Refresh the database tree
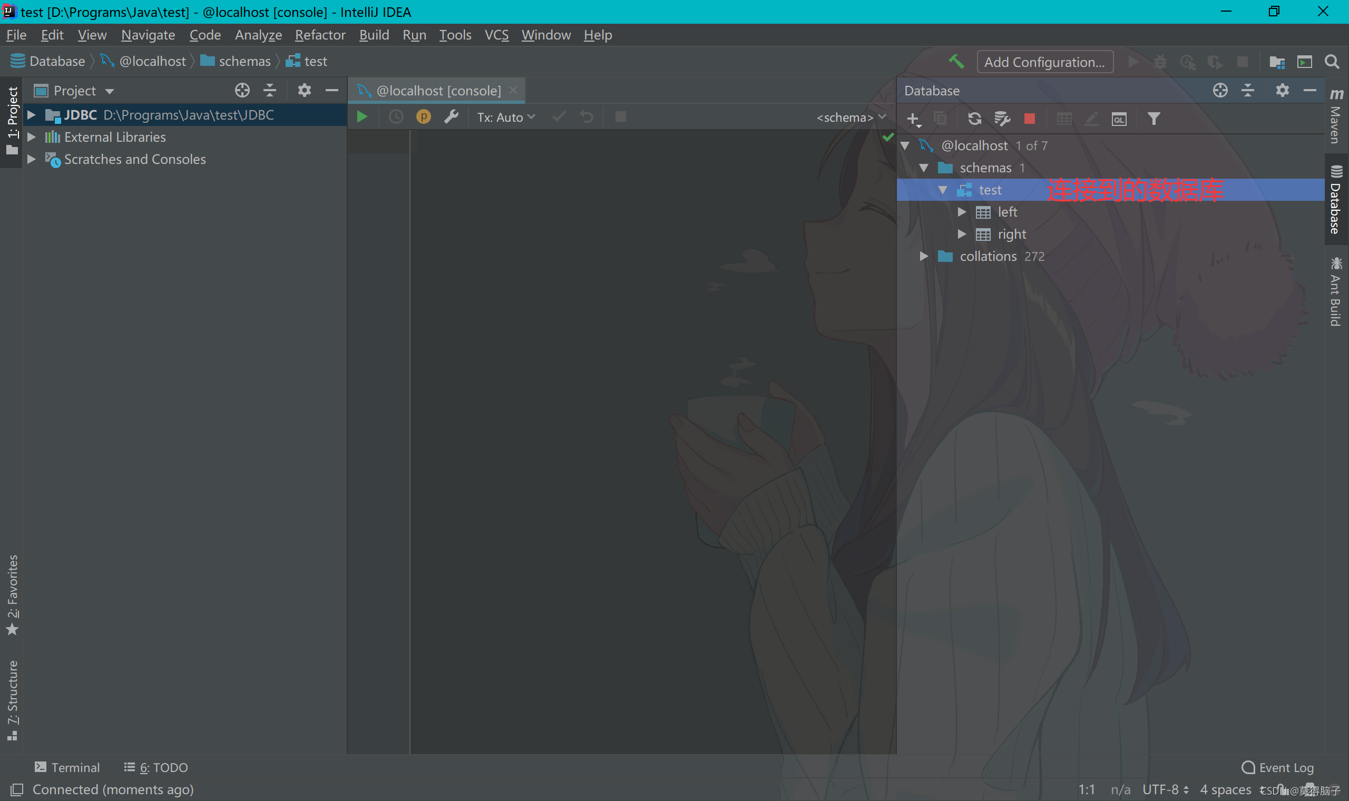This screenshot has width=1349, height=801. pos(974,119)
